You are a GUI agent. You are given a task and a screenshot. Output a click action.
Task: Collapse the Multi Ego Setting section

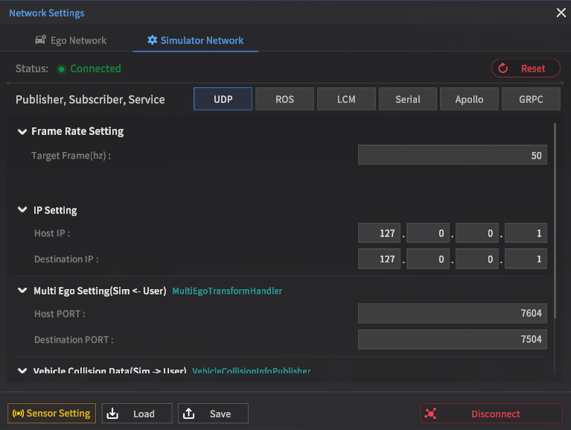tap(22, 291)
